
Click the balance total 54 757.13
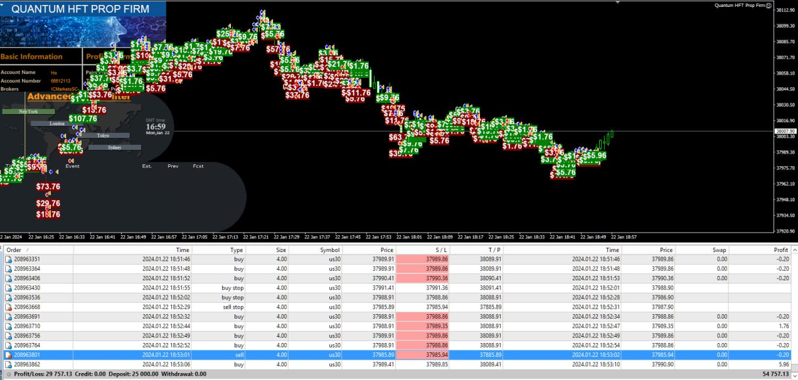pyautogui.click(x=775, y=374)
